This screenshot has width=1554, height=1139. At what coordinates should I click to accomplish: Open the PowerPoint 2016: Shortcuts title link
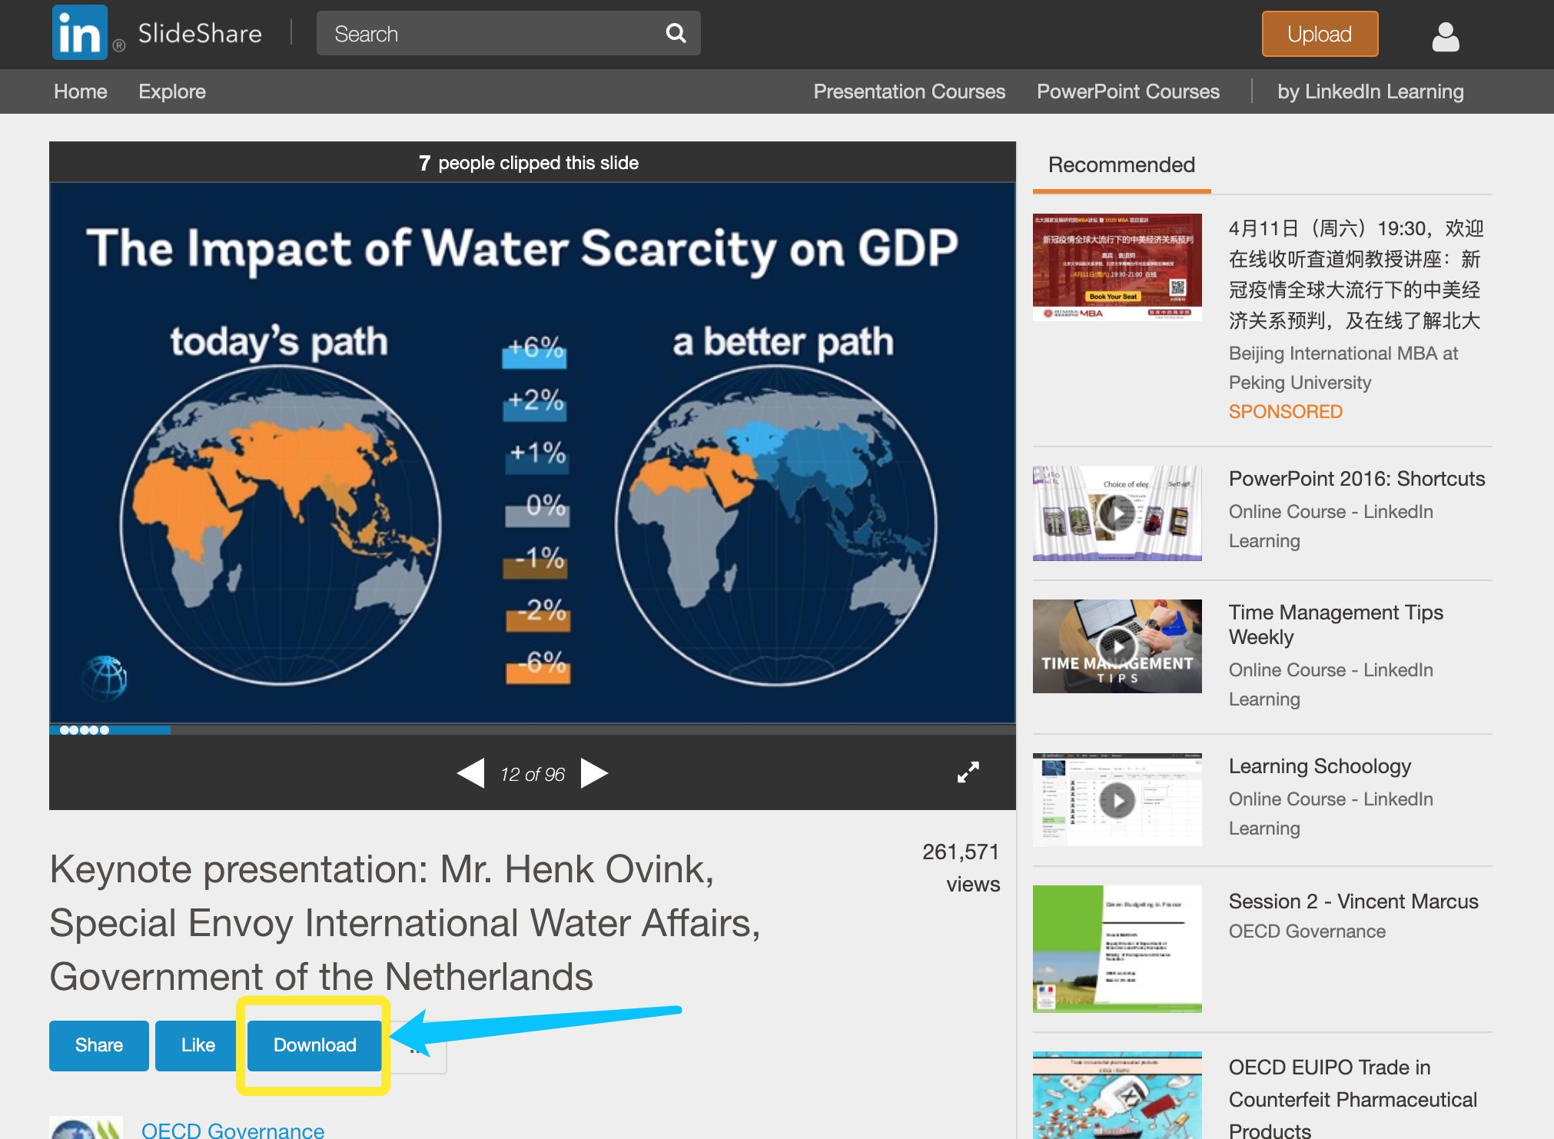click(1356, 479)
